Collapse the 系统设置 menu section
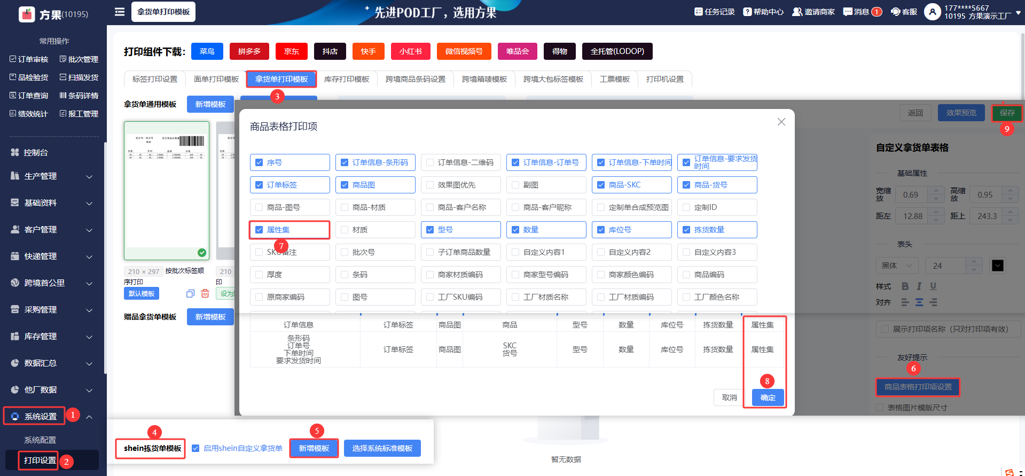This screenshot has width=1025, height=476. [89, 417]
